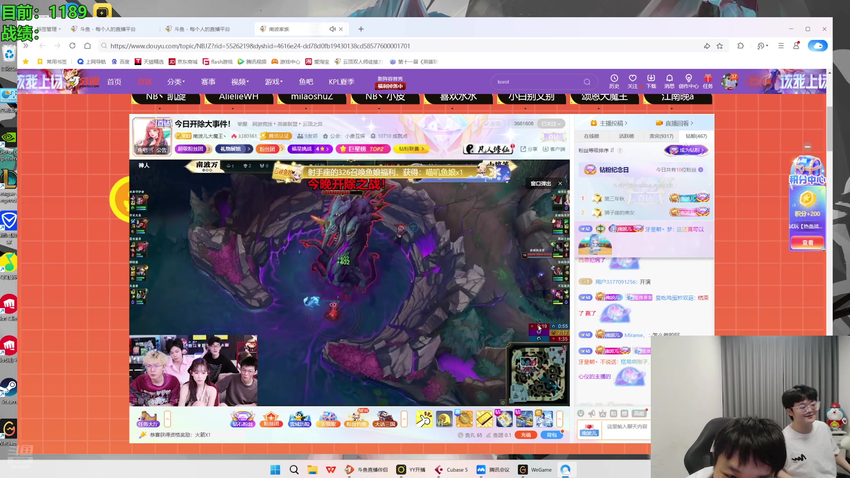Open the 历史 history clock icon
Screen dimensions: 850x478
[614, 81]
